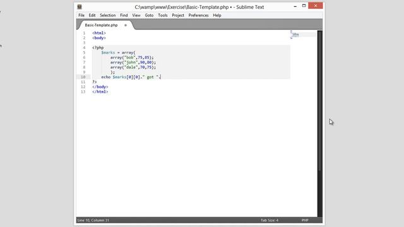This screenshot has width=404, height=227.
Task: Click the ?> closing PHP tag
Action: (x=95, y=82)
